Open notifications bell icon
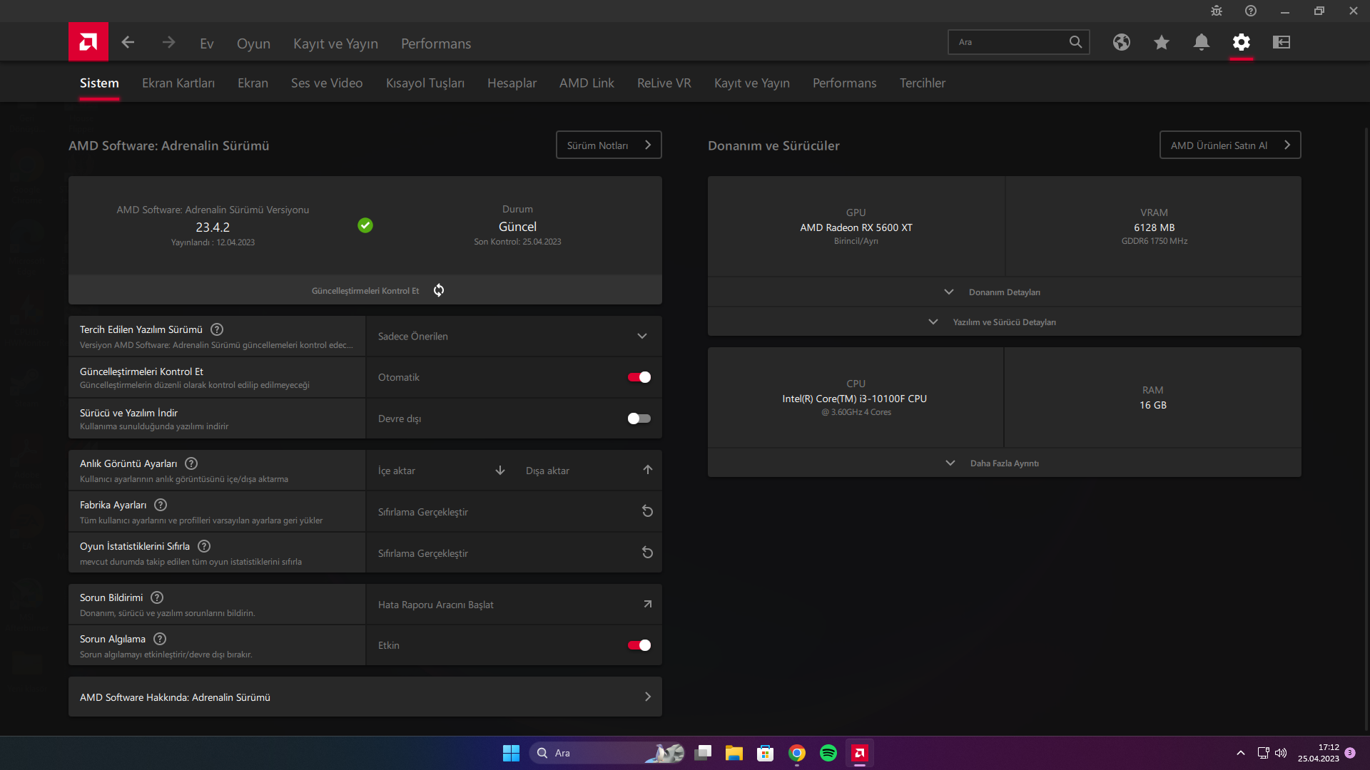The height and width of the screenshot is (770, 1370). point(1202,42)
